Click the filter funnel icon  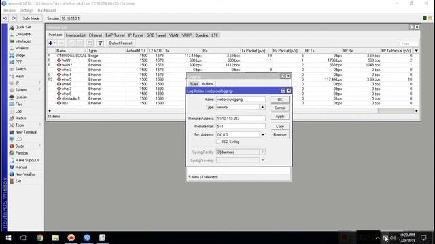click(x=100, y=43)
